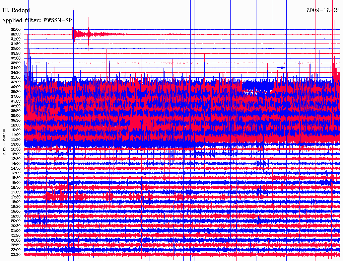Viewport: 343px width, 261px height.
Task: Click 'Applied filter: WWSSN-SP' text
Action: point(37,20)
